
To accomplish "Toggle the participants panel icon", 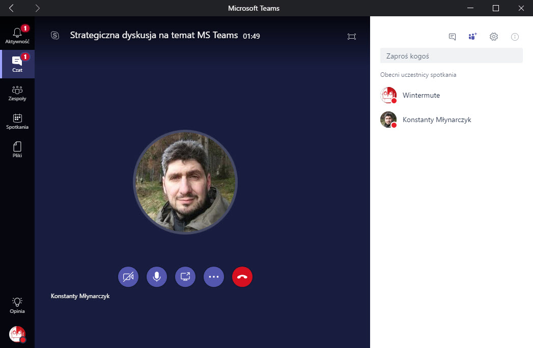I will tap(472, 36).
